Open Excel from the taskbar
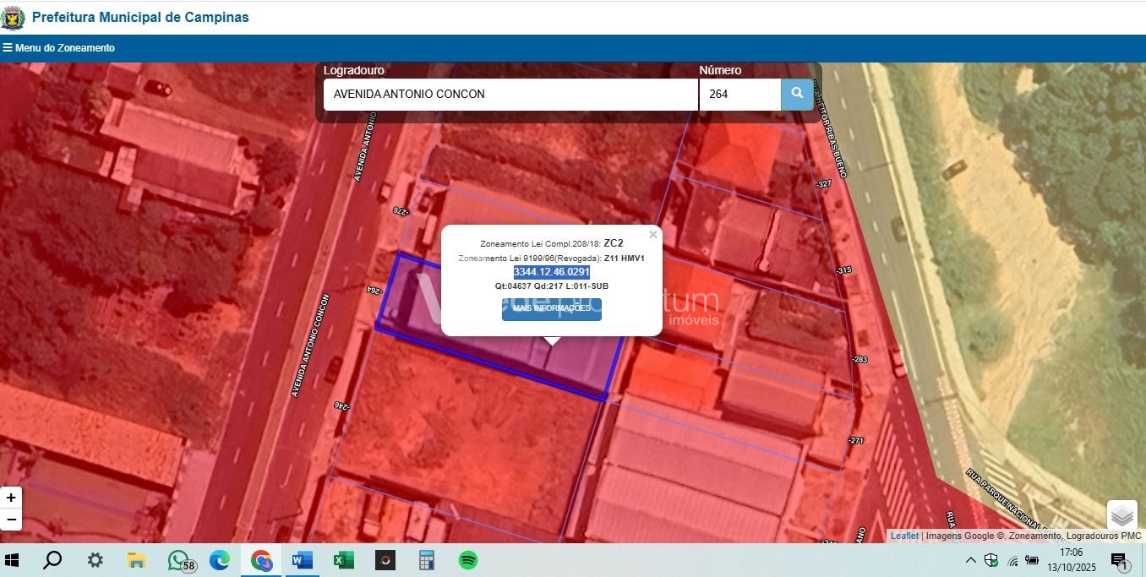Screen dimensions: 1146x577 [x=343, y=560]
